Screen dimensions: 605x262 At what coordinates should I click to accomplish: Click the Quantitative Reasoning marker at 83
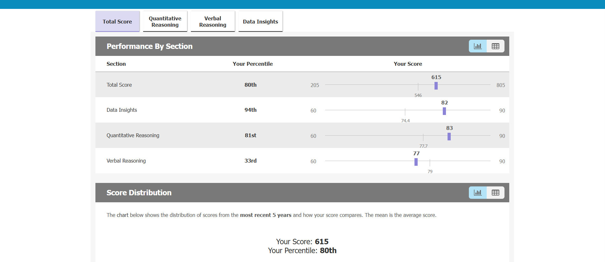(x=449, y=136)
